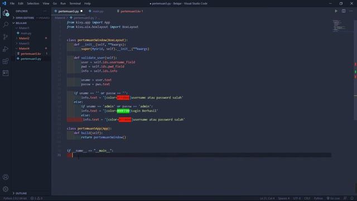
Task: Open the Go menu
Action: pyautogui.click(x=55, y=3)
